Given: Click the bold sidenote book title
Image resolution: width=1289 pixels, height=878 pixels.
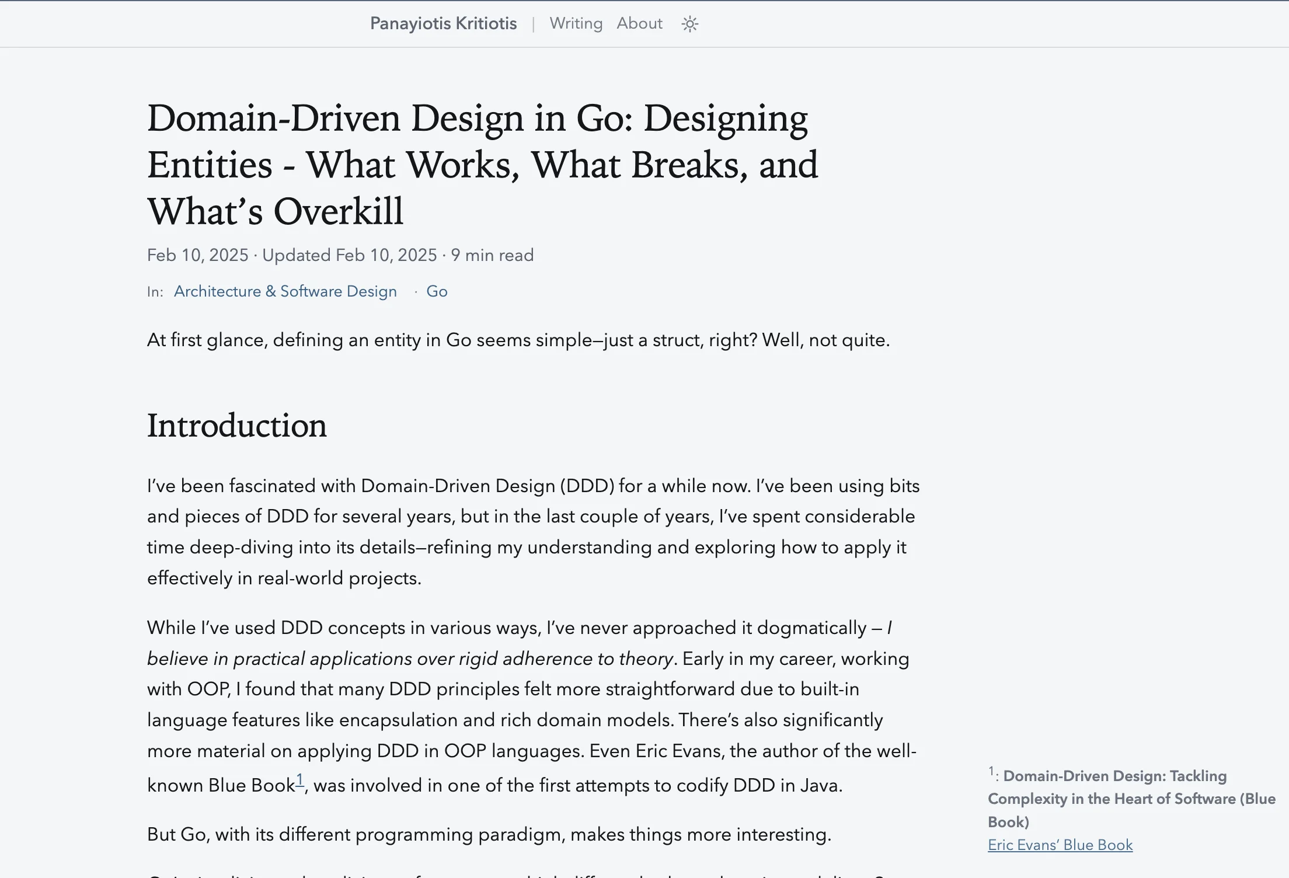Looking at the screenshot, I should tap(1130, 799).
